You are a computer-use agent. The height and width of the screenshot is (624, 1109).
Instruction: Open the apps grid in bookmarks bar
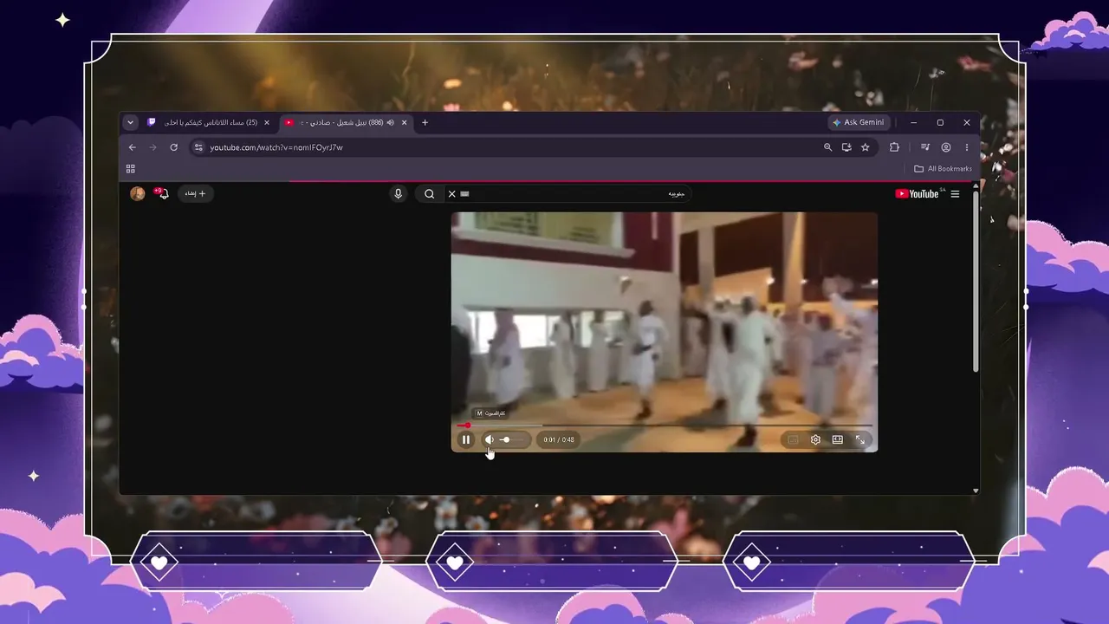131,169
